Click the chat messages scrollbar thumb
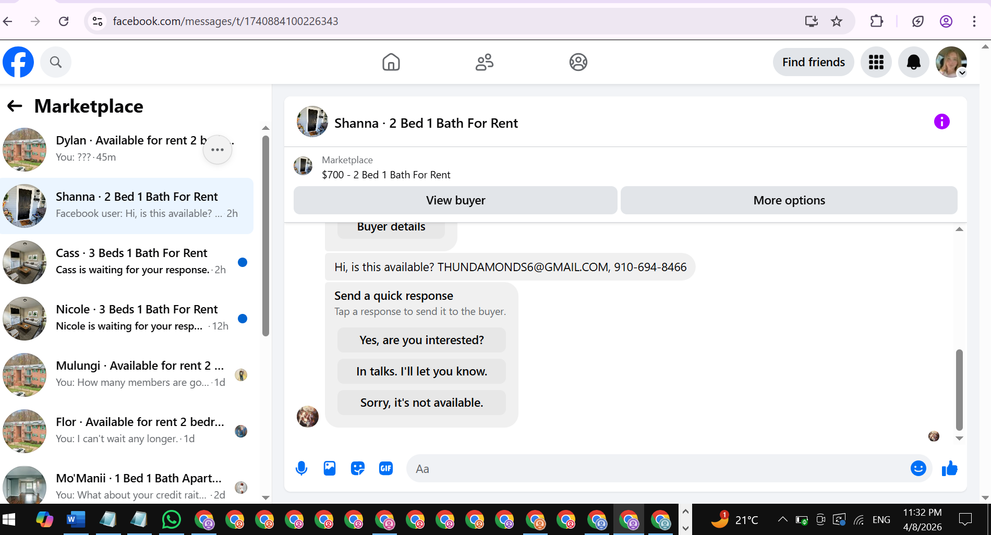The image size is (991, 535). click(x=959, y=390)
